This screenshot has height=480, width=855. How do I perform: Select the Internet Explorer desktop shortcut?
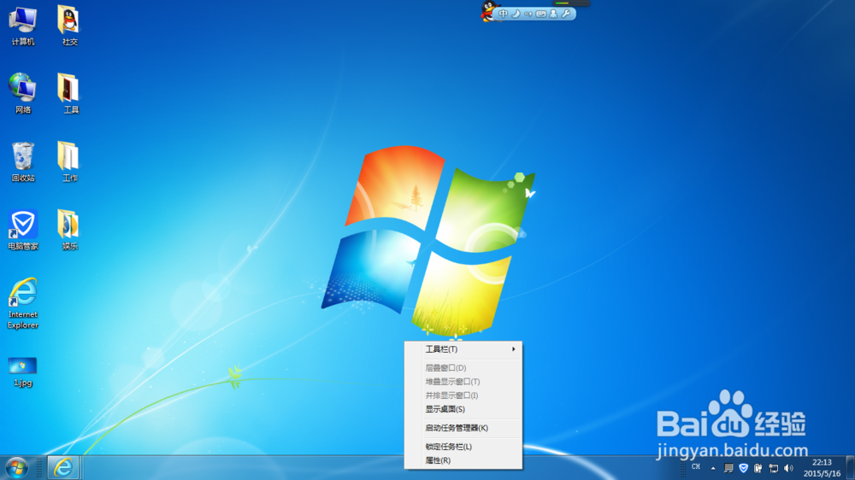(23, 303)
